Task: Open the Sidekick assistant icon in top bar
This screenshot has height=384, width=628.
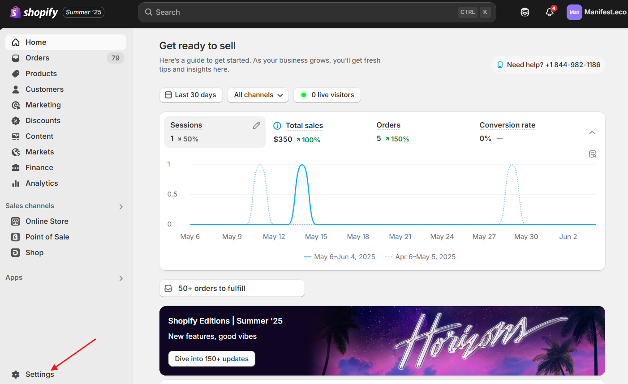Action: pyautogui.click(x=525, y=12)
